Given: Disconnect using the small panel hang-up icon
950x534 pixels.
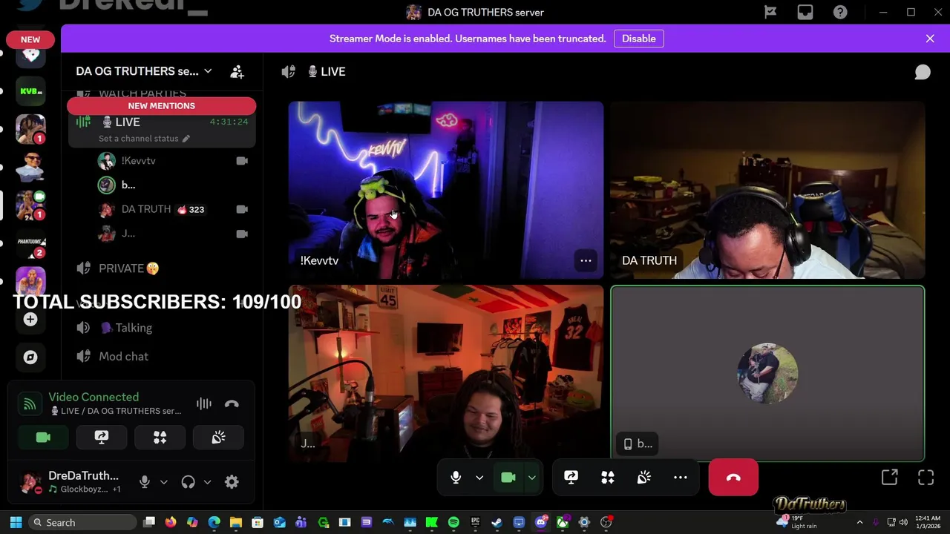Looking at the screenshot, I should pyautogui.click(x=232, y=403).
